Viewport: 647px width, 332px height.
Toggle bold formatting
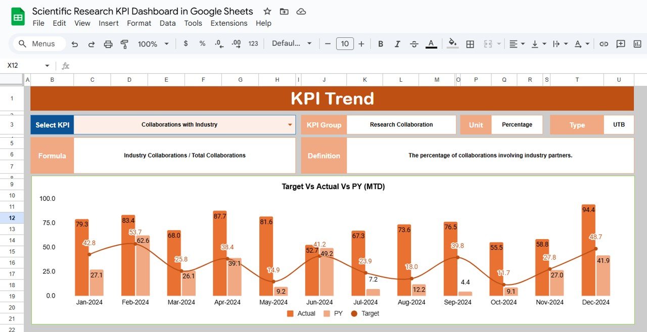point(380,44)
